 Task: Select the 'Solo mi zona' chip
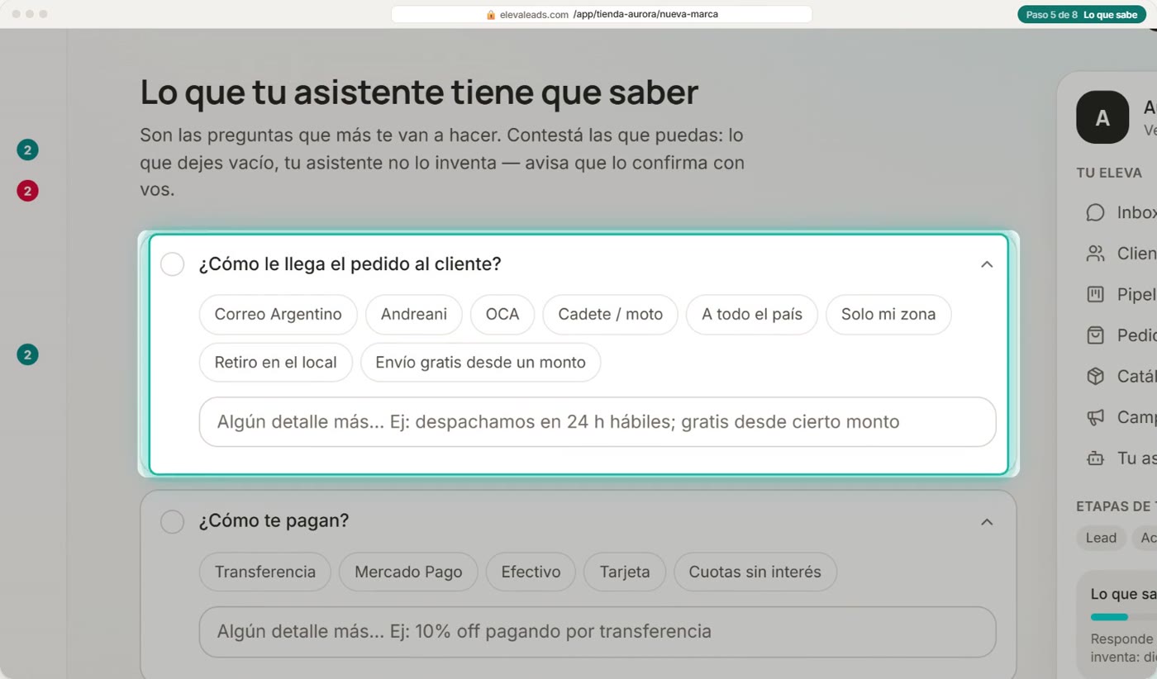tap(888, 315)
